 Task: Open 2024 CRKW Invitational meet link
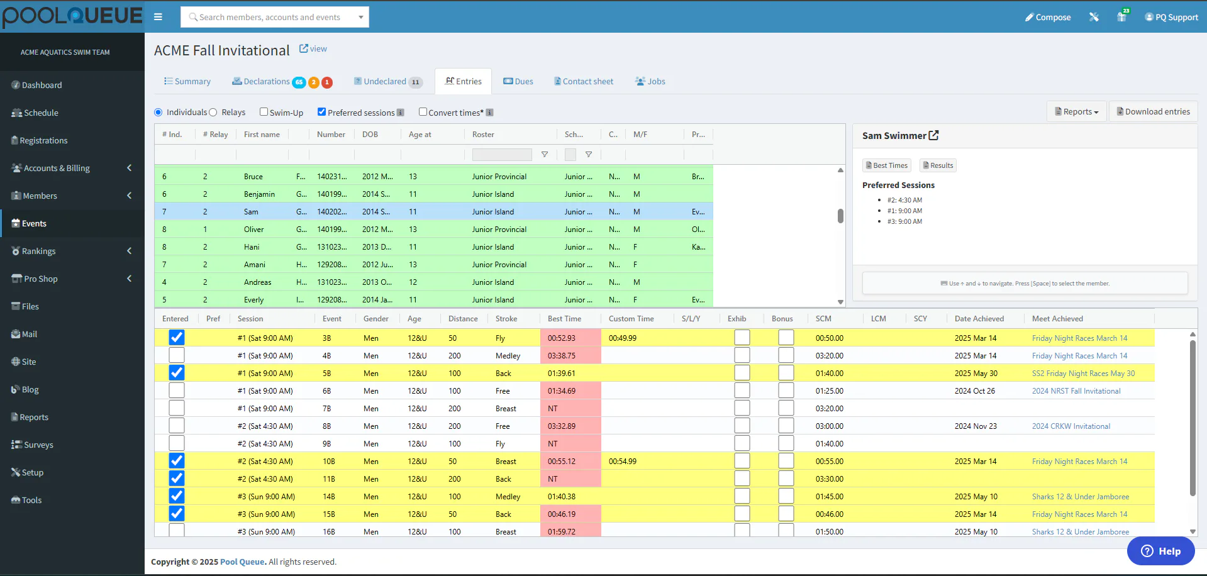(1071, 426)
